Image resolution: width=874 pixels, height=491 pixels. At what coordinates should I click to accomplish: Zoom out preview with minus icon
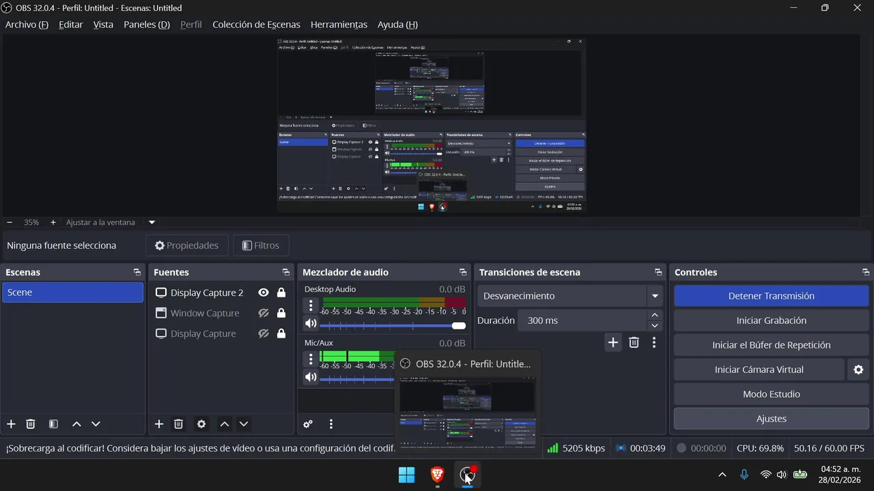click(10, 222)
